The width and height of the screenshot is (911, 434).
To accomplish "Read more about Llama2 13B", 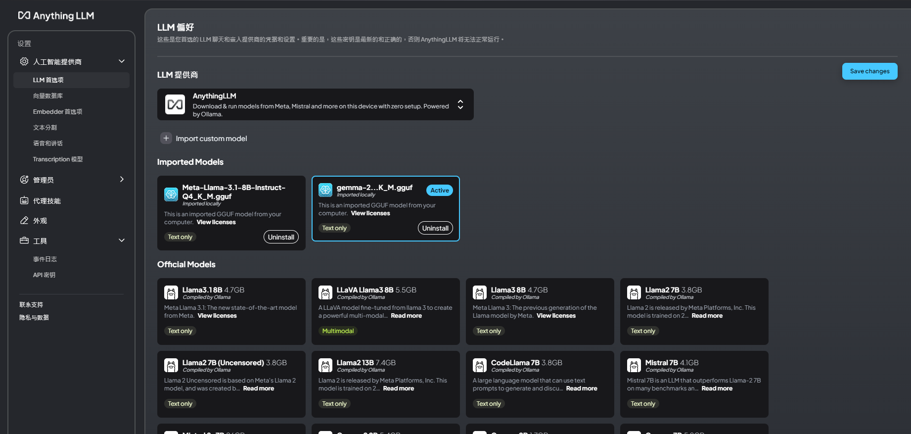I will pos(399,388).
